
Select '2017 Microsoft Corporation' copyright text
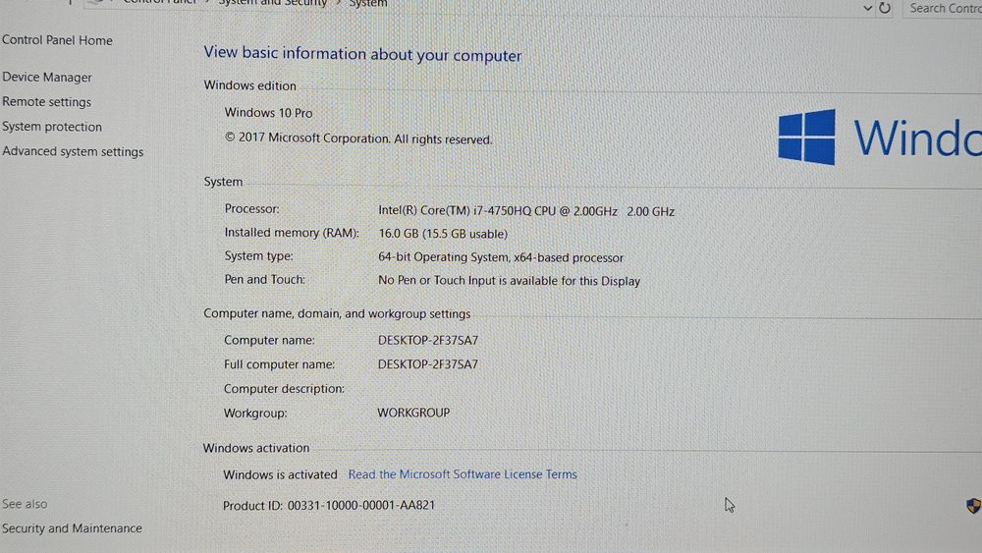click(314, 138)
